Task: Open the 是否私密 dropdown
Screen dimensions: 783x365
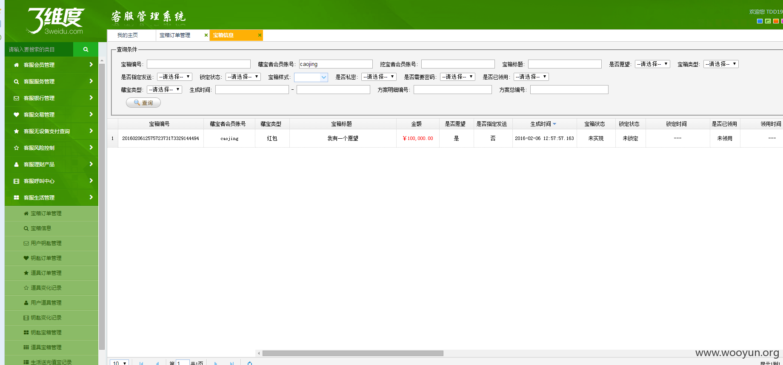Action: 379,77
